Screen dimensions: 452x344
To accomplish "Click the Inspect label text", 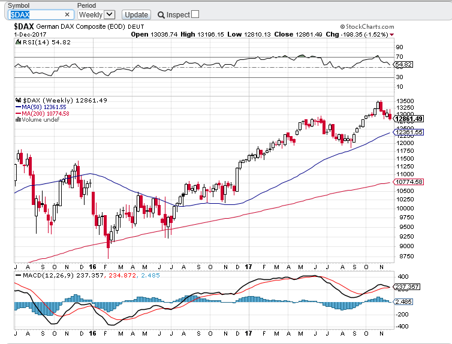I will point(178,15).
